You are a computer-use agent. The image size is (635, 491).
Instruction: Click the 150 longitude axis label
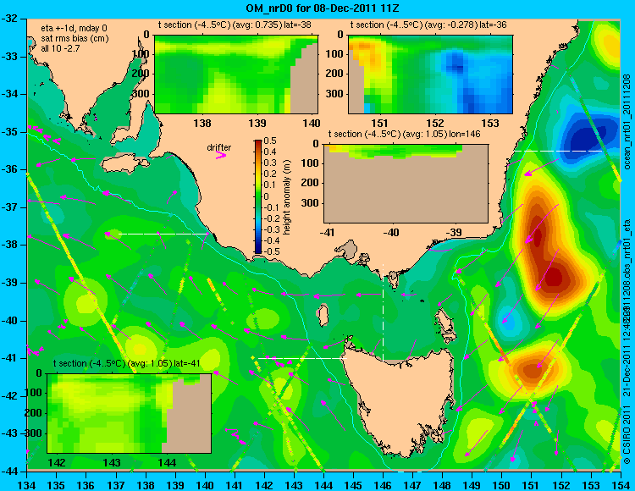[502, 485]
